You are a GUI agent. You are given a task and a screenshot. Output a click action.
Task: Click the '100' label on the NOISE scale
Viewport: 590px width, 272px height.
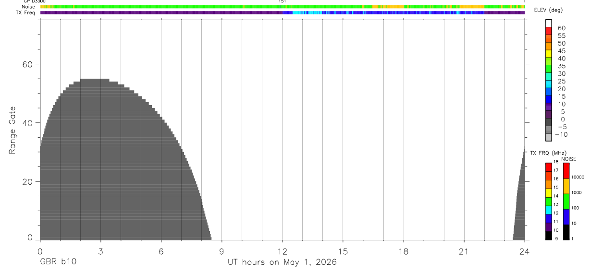(575, 208)
